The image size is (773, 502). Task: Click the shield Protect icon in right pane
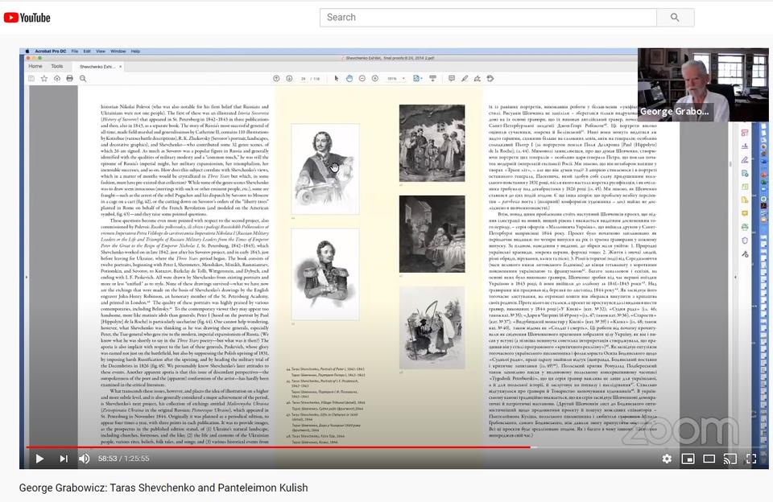tap(744, 241)
